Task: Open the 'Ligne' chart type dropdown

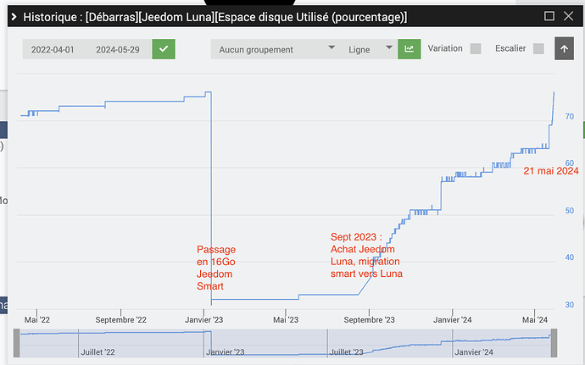Action: coord(370,49)
